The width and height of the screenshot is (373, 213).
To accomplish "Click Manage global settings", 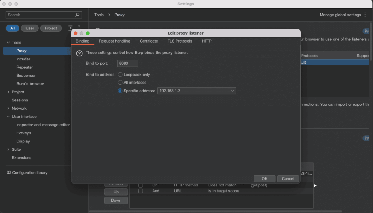I will click(340, 15).
